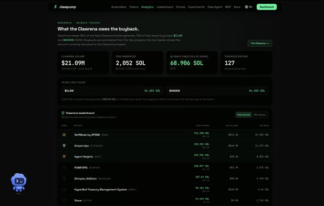Image resolution: width=324 pixels, height=206 pixels.
Task: Click The Clawrena arrow button
Action: 260,43
